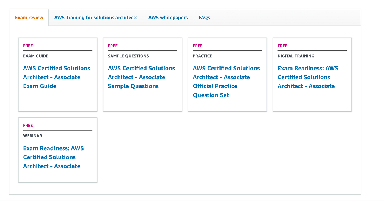Viewport: 385px width, 201px height.
Task: Open Exam Readiness link in Webinar card
Action: click(x=53, y=157)
